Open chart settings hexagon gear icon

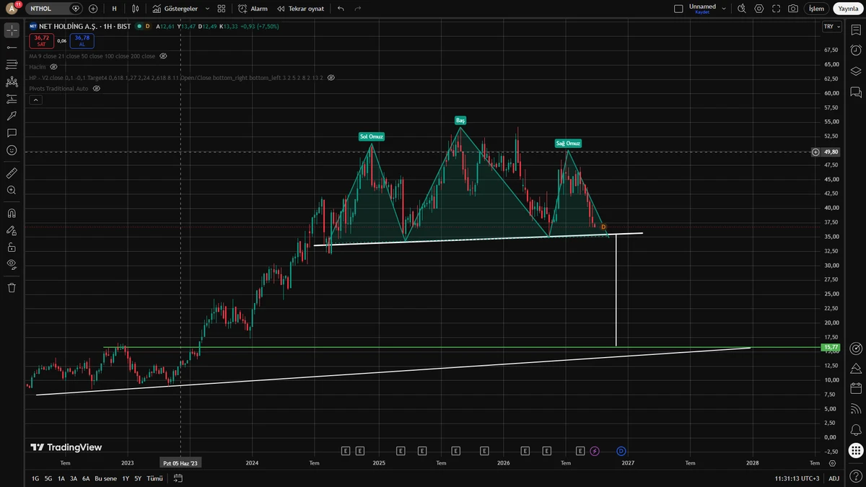(759, 9)
